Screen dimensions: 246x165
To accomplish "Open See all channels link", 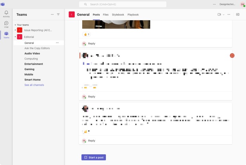I will coord(34,85).
